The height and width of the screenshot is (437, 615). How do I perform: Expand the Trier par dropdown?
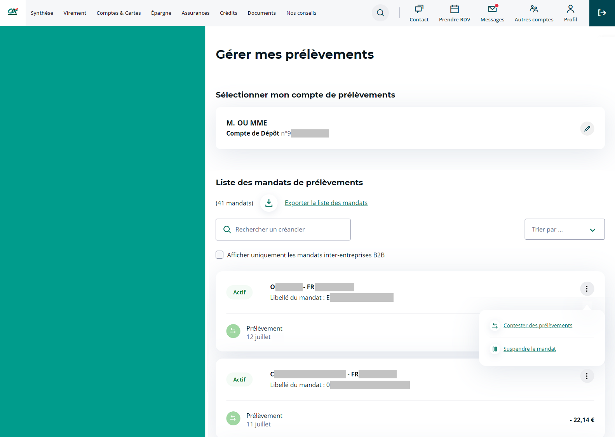(x=564, y=229)
